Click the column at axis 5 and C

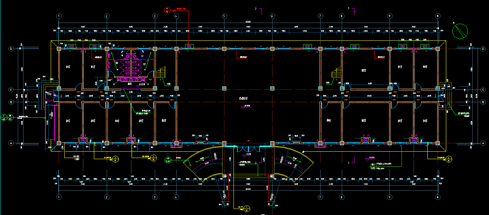click(224, 88)
